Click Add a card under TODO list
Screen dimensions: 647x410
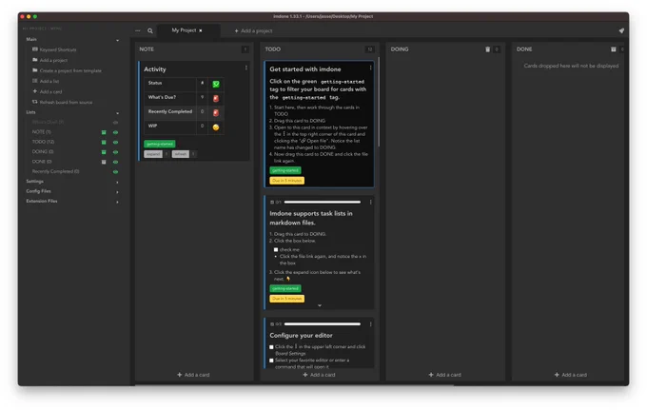point(319,375)
